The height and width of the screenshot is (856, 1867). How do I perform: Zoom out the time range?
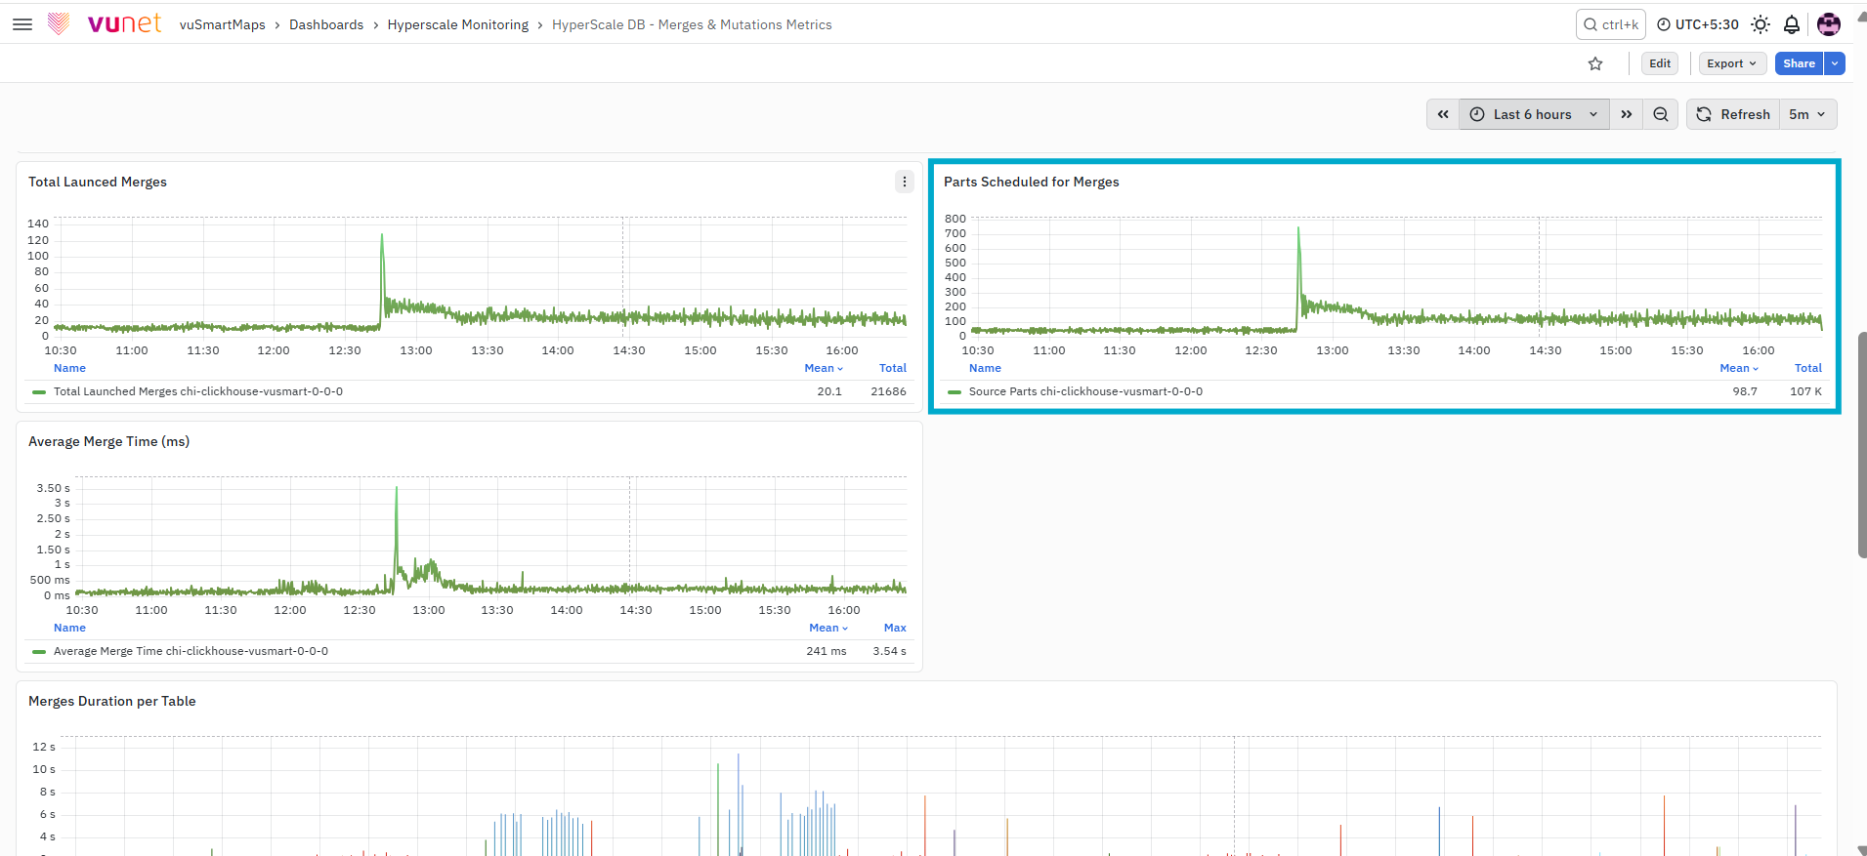[x=1661, y=114]
